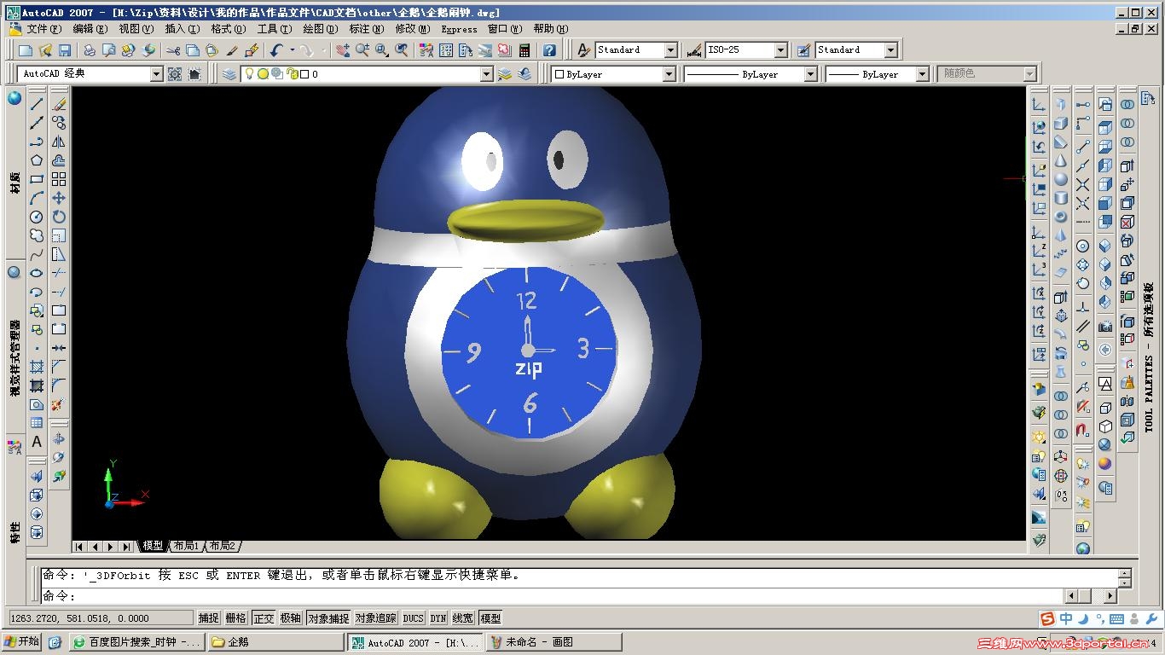The height and width of the screenshot is (655, 1165).
Task: Switch to the 布局1 layout tab
Action: pyautogui.click(x=186, y=546)
